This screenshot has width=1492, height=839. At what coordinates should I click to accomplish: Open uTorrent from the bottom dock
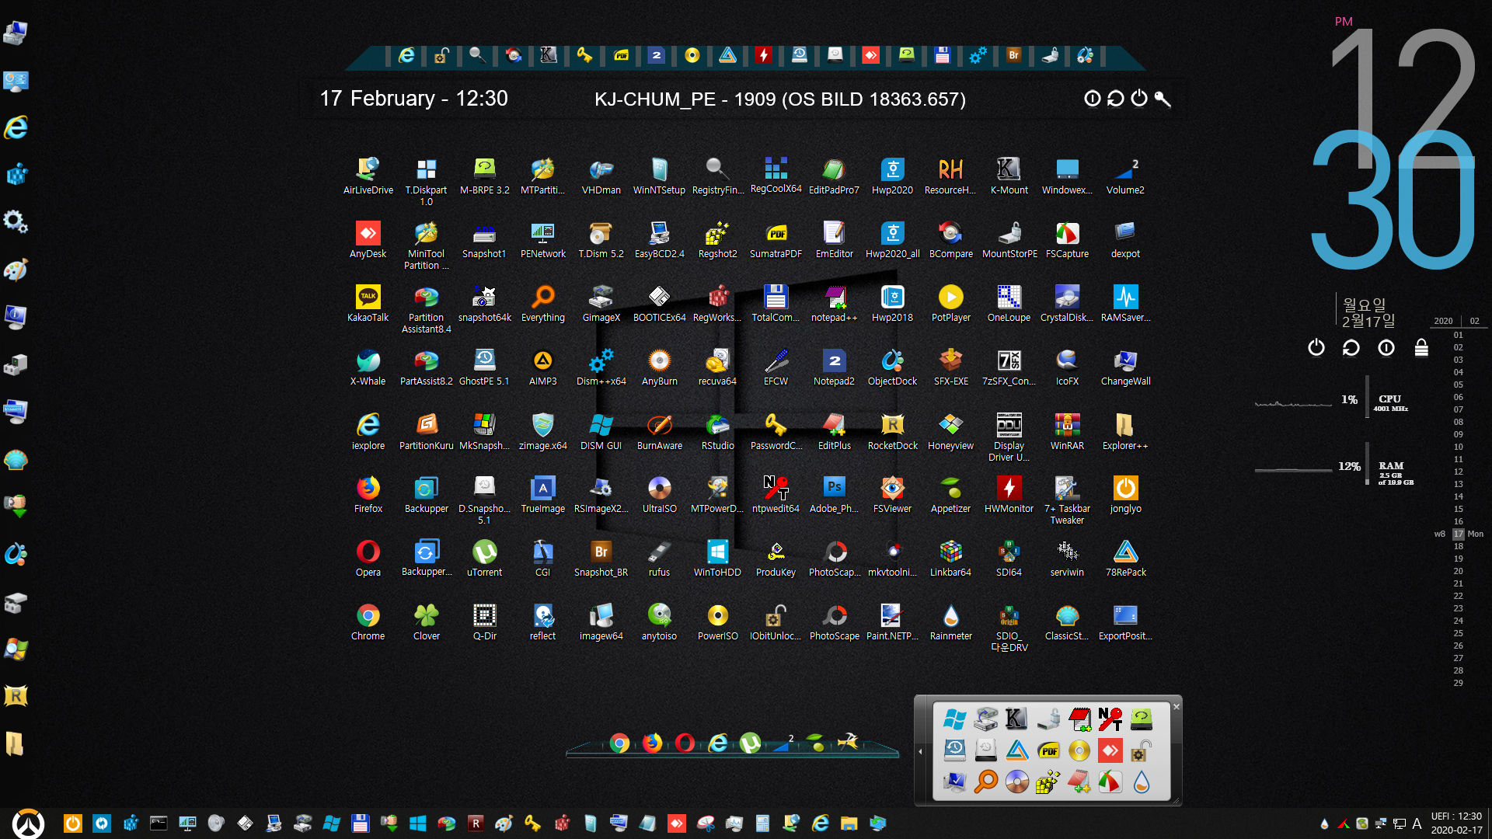pyautogui.click(x=750, y=743)
